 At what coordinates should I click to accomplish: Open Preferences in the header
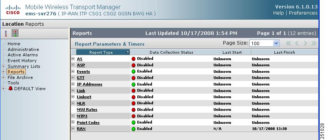pos(303,13)
